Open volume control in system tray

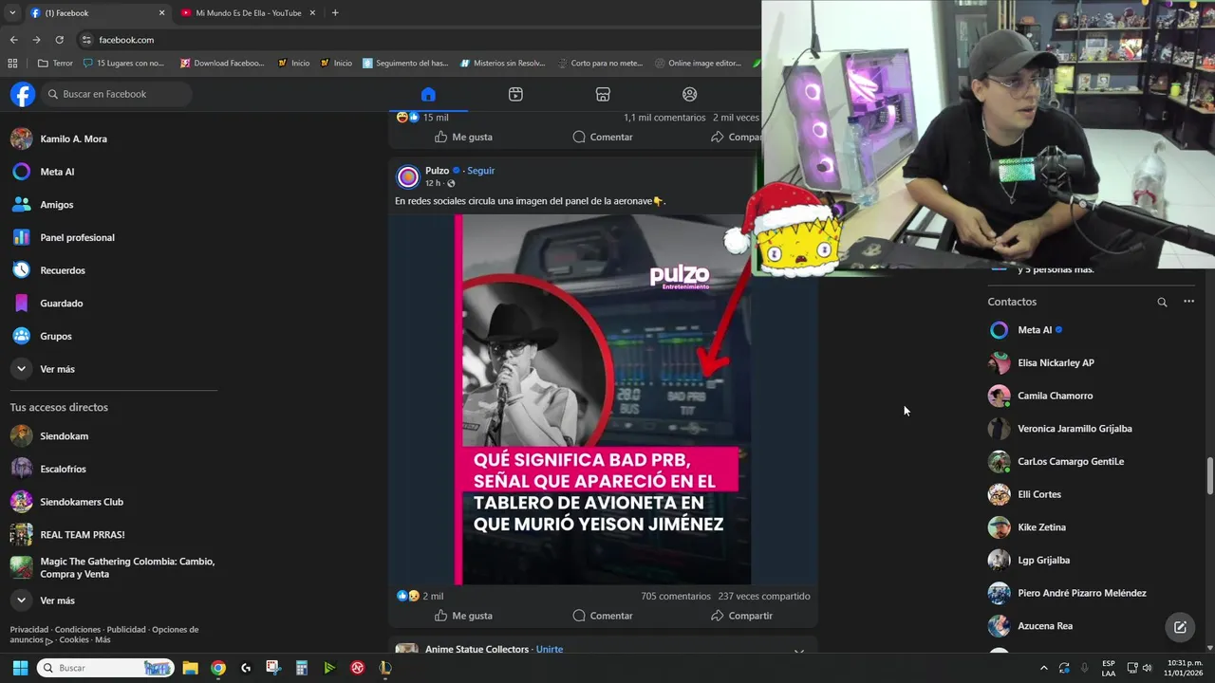tap(1147, 668)
